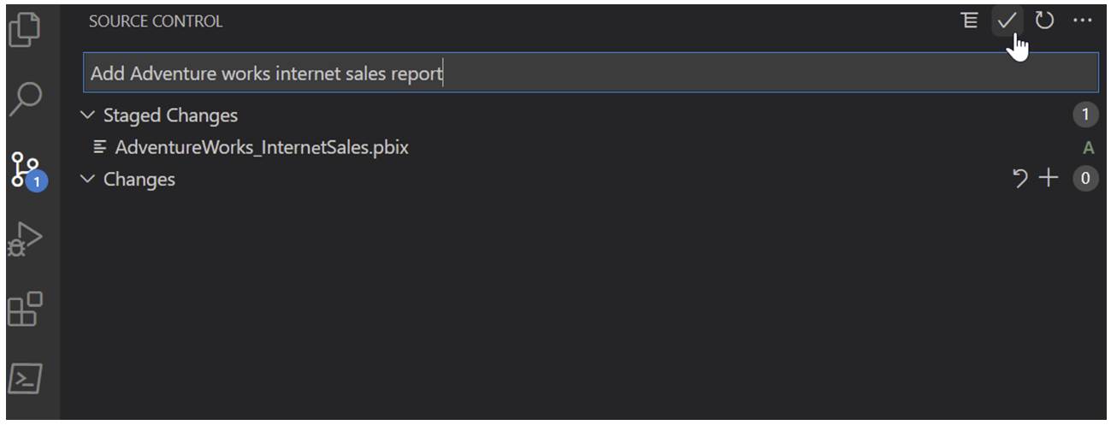1111x425 pixels.
Task: Click the Staged Changes count badge
Action: pyautogui.click(x=1084, y=115)
